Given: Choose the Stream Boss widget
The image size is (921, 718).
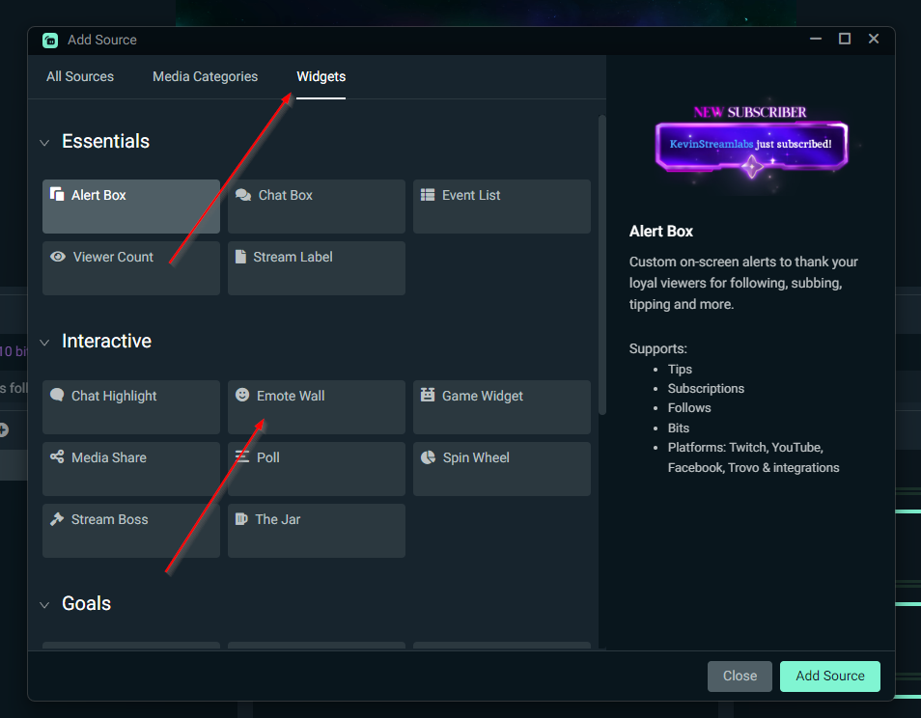Looking at the screenshot, I should pos(130,531).
